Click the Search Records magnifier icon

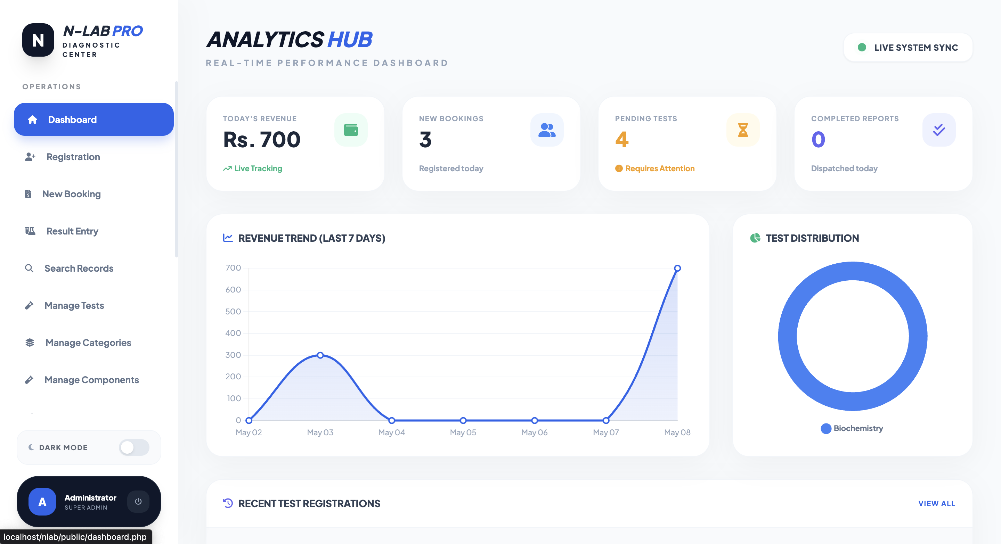click(29, 268)
